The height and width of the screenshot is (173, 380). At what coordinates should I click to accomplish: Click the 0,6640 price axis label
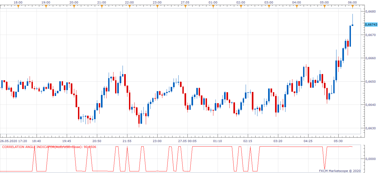click(370, 105)
